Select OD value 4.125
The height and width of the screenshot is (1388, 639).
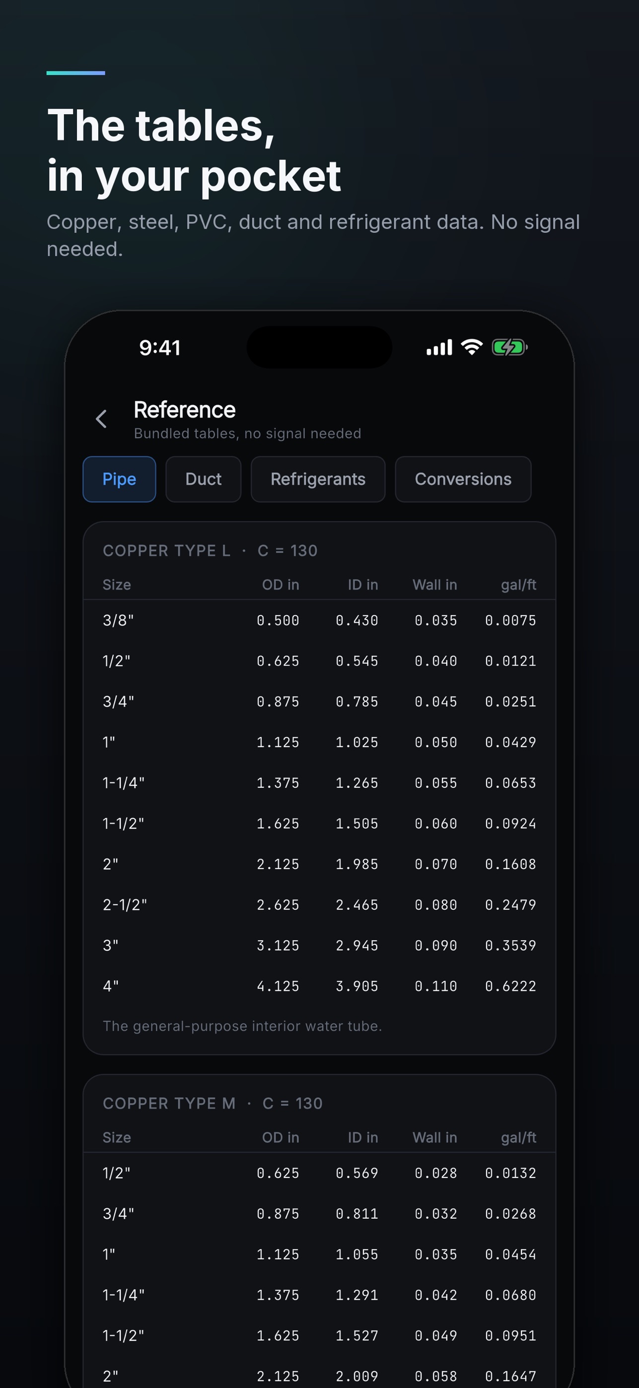coord(278,986)
